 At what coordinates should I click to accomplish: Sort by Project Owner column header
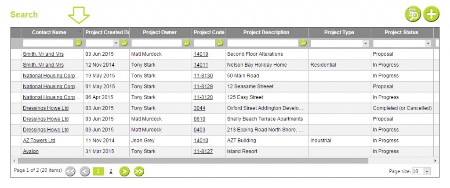pos(160,32)
